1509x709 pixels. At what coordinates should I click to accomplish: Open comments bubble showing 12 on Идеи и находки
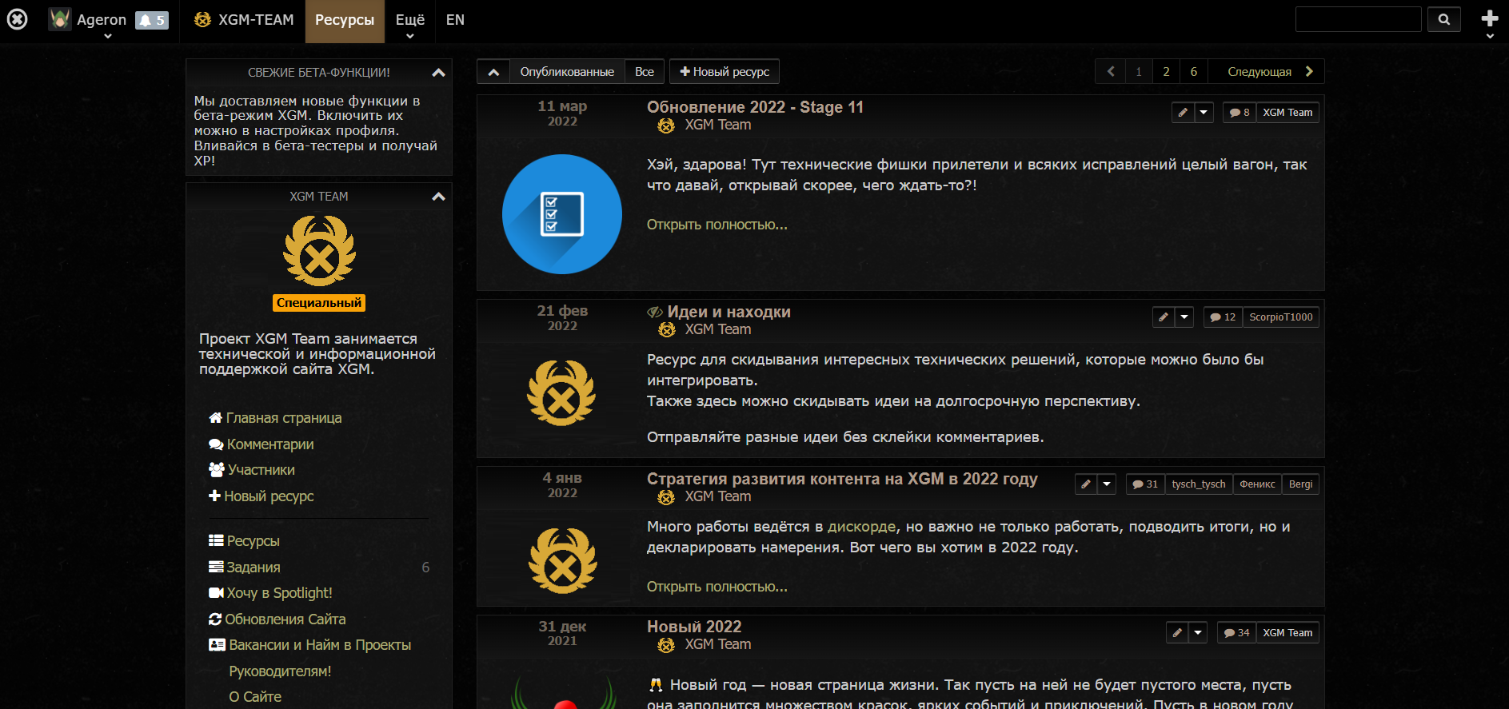pos(1223,317)
